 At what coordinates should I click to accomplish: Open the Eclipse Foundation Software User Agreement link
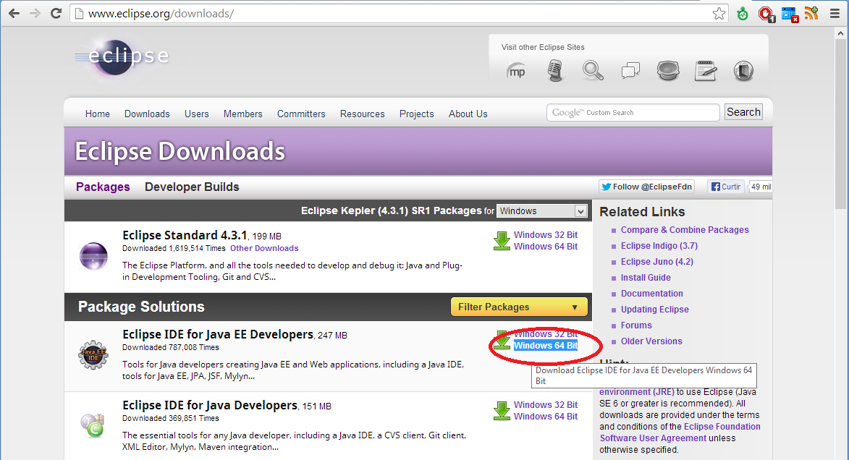click(x=680, y=433)
